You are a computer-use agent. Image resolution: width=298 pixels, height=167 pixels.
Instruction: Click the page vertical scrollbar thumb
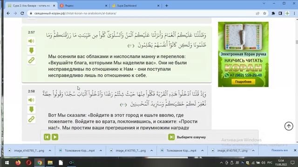point(297,42)
